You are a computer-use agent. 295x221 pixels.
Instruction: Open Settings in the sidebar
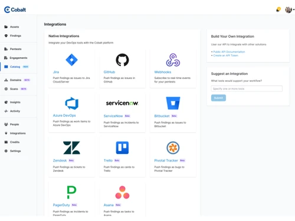tap(15, 151)
